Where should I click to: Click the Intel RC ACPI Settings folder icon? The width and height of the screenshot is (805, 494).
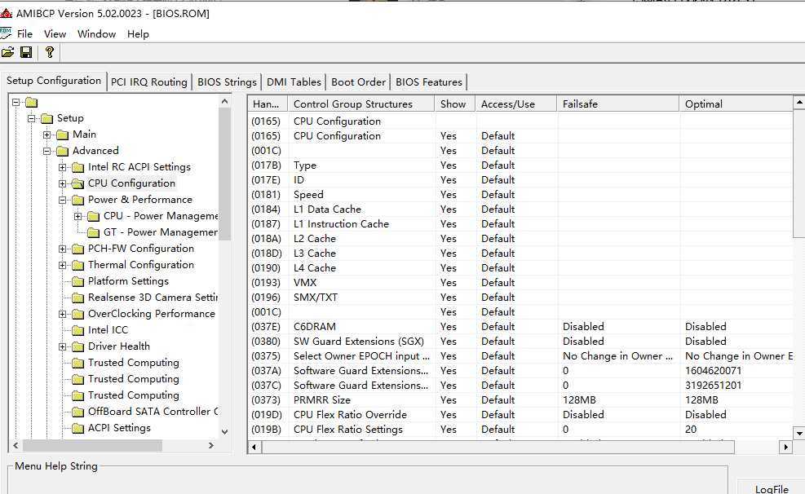click(x=78, y=168)
